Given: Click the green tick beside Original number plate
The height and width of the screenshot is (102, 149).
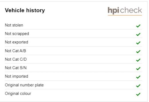Looking at the screenshot, I should pyautogui.click(x=138, y=86).
